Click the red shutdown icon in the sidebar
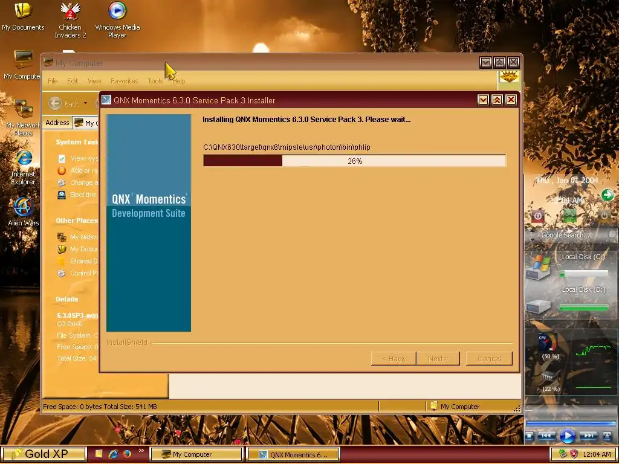Viewport: 619px width, 464px height. point(537,216)
